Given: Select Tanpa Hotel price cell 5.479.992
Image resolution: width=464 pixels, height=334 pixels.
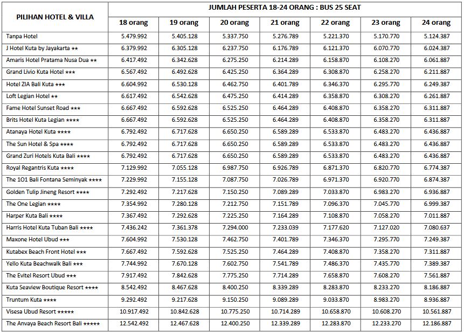Looking at the screenshot, I should click(134, 36).
